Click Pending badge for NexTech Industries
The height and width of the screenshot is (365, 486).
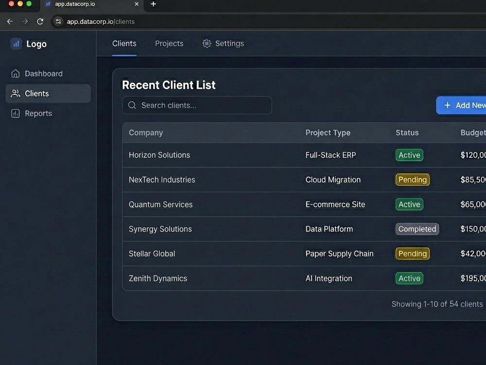(413, 180)
